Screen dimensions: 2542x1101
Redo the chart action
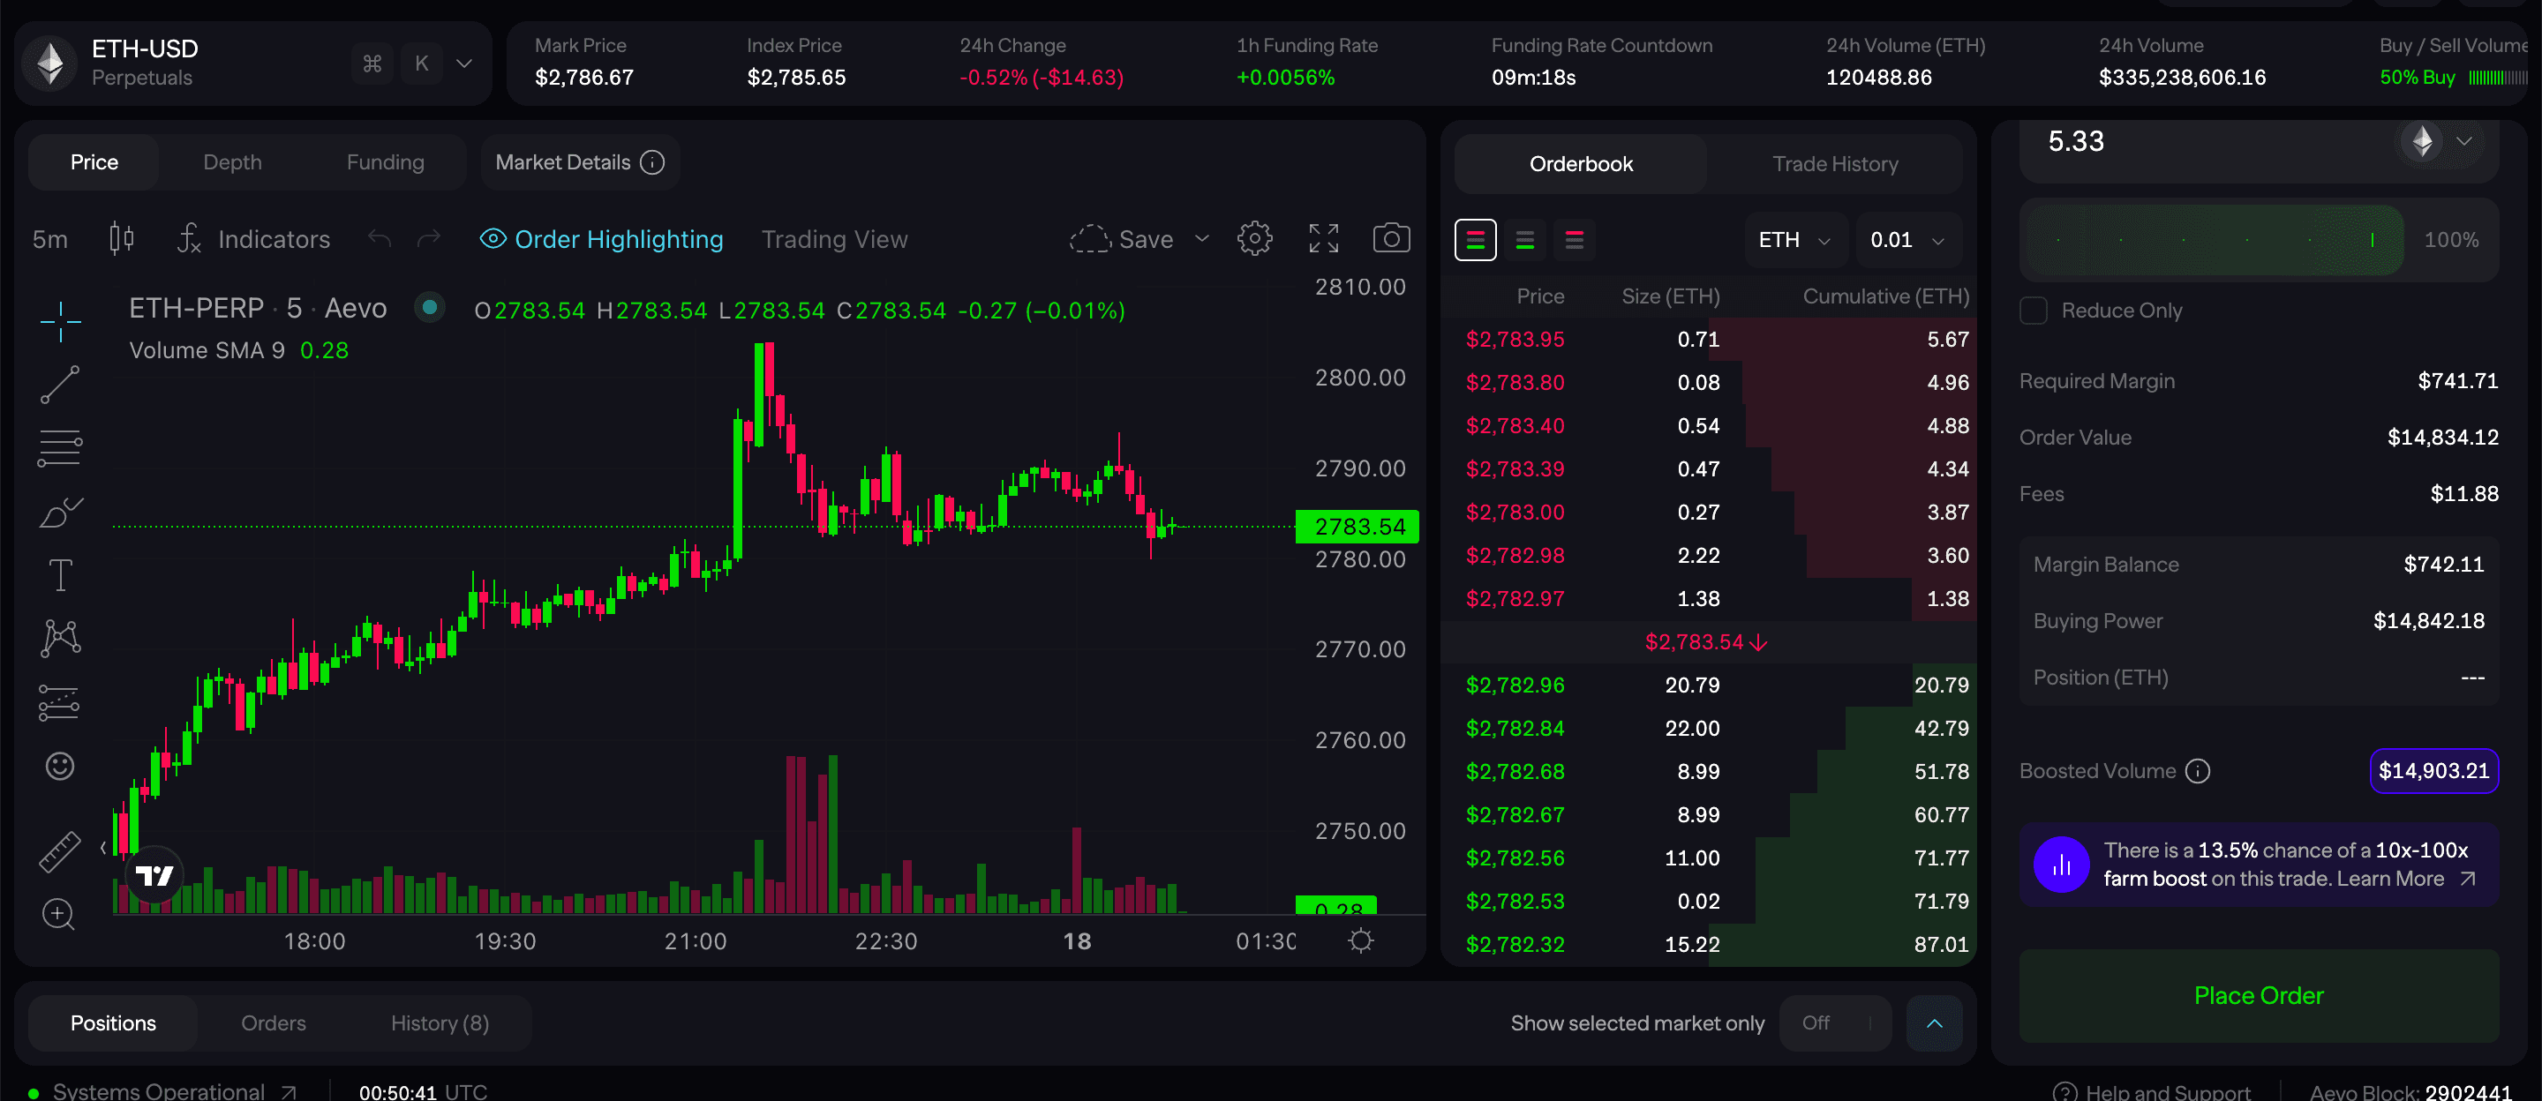coord(429,239)
